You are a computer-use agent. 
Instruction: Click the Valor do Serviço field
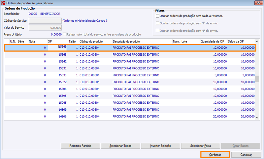[x=45, y=28]
